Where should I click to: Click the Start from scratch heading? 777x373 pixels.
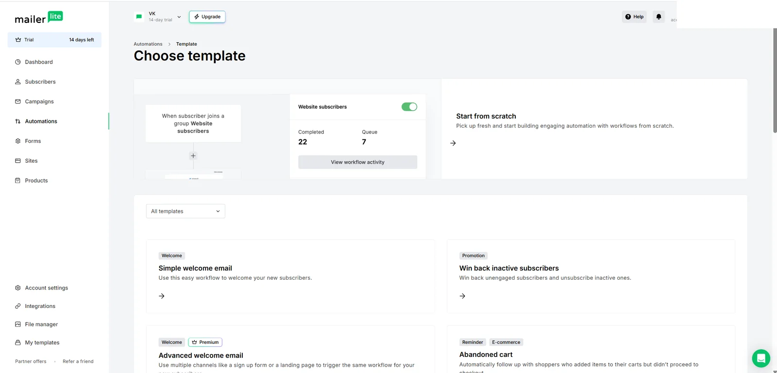click(x=486, y=116)
